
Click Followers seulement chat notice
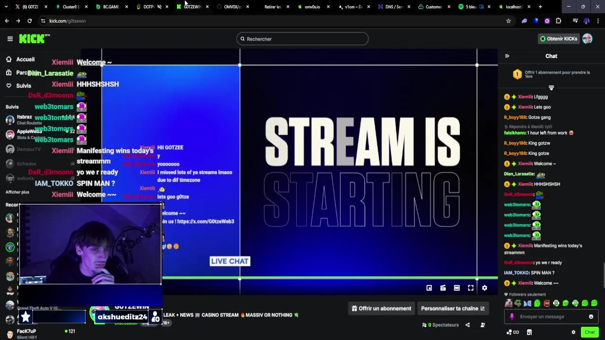(525, 294)
